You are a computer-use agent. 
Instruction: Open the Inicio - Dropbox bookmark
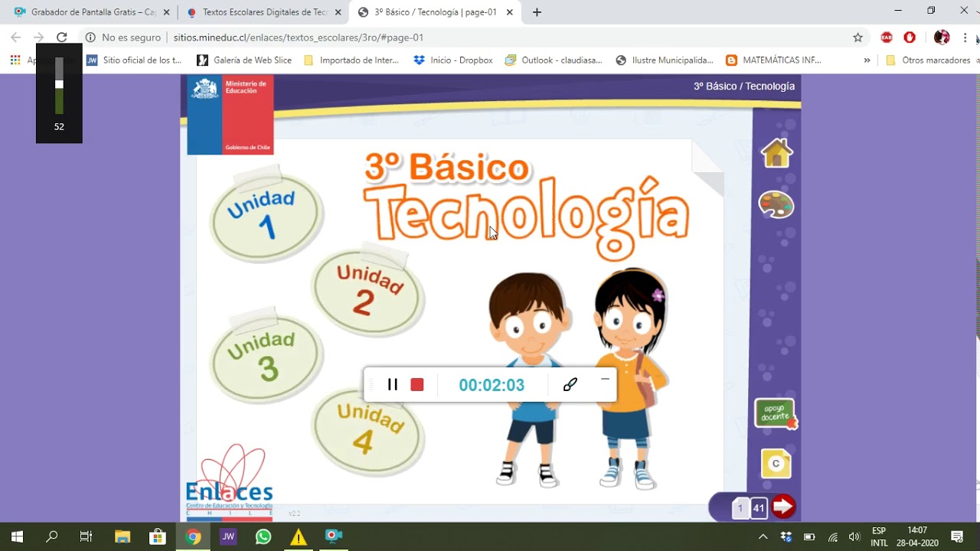coord(453,60)
